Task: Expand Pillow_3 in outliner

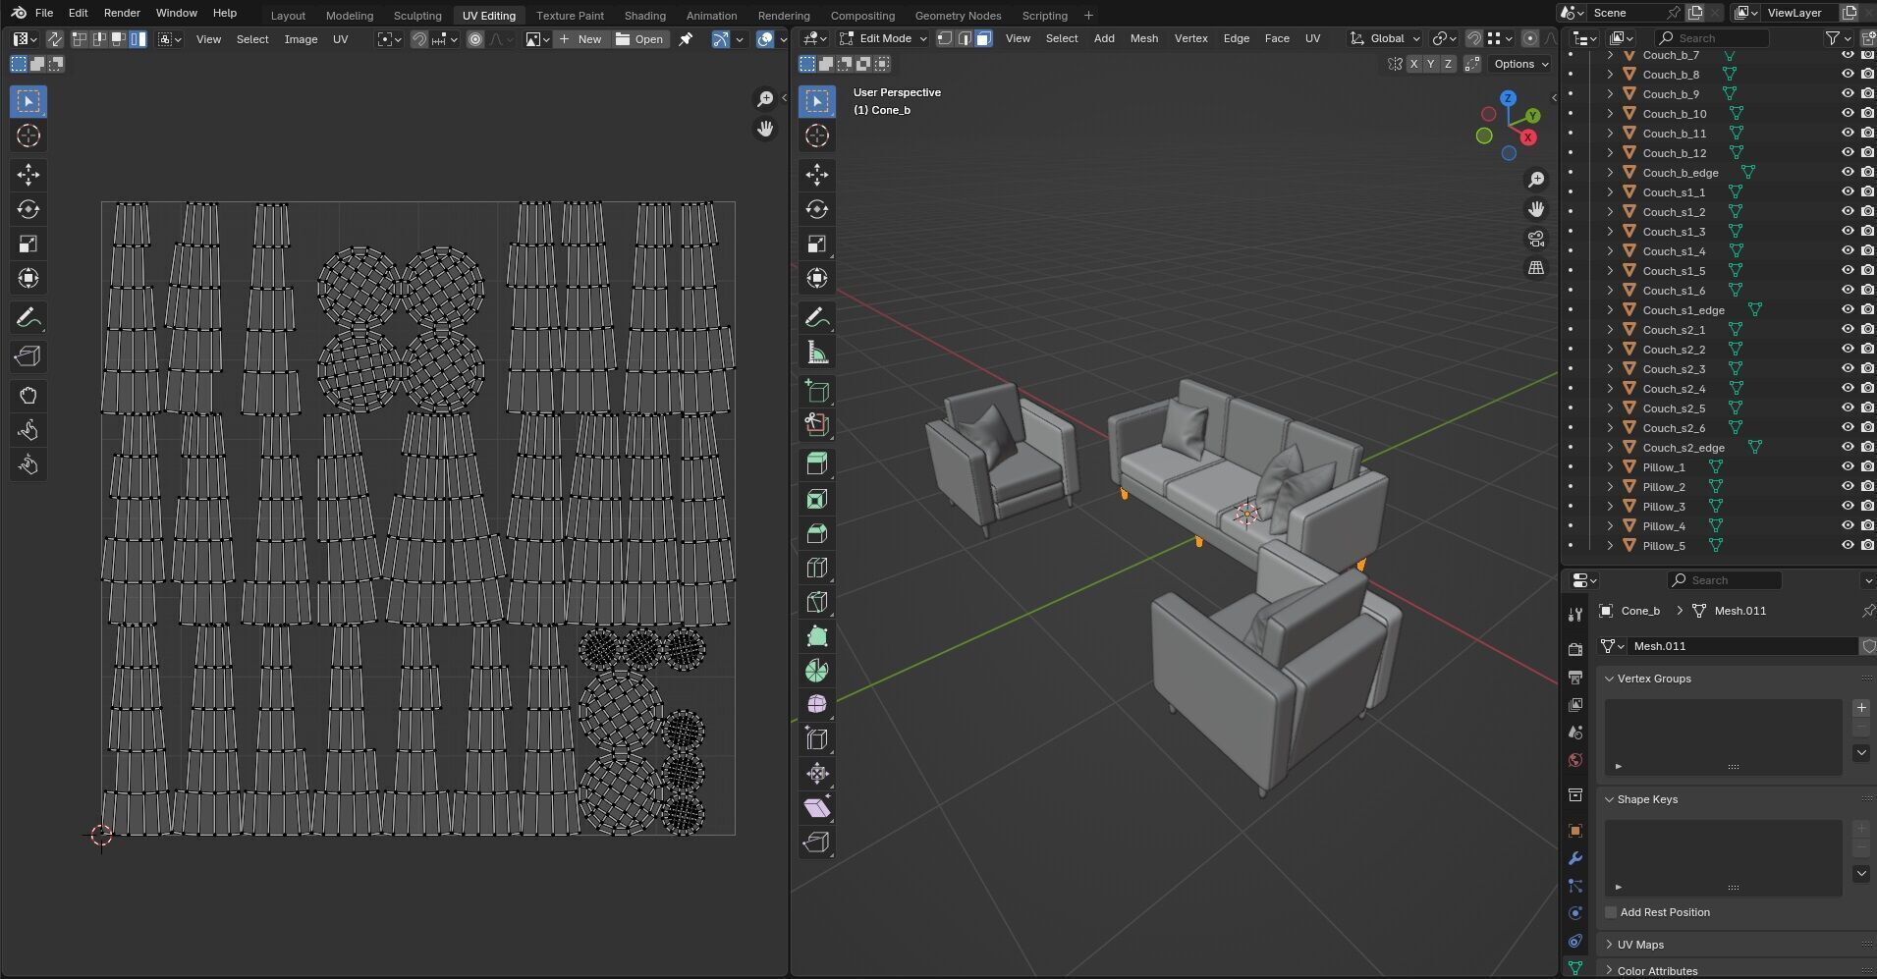Action: point(1610,506)
